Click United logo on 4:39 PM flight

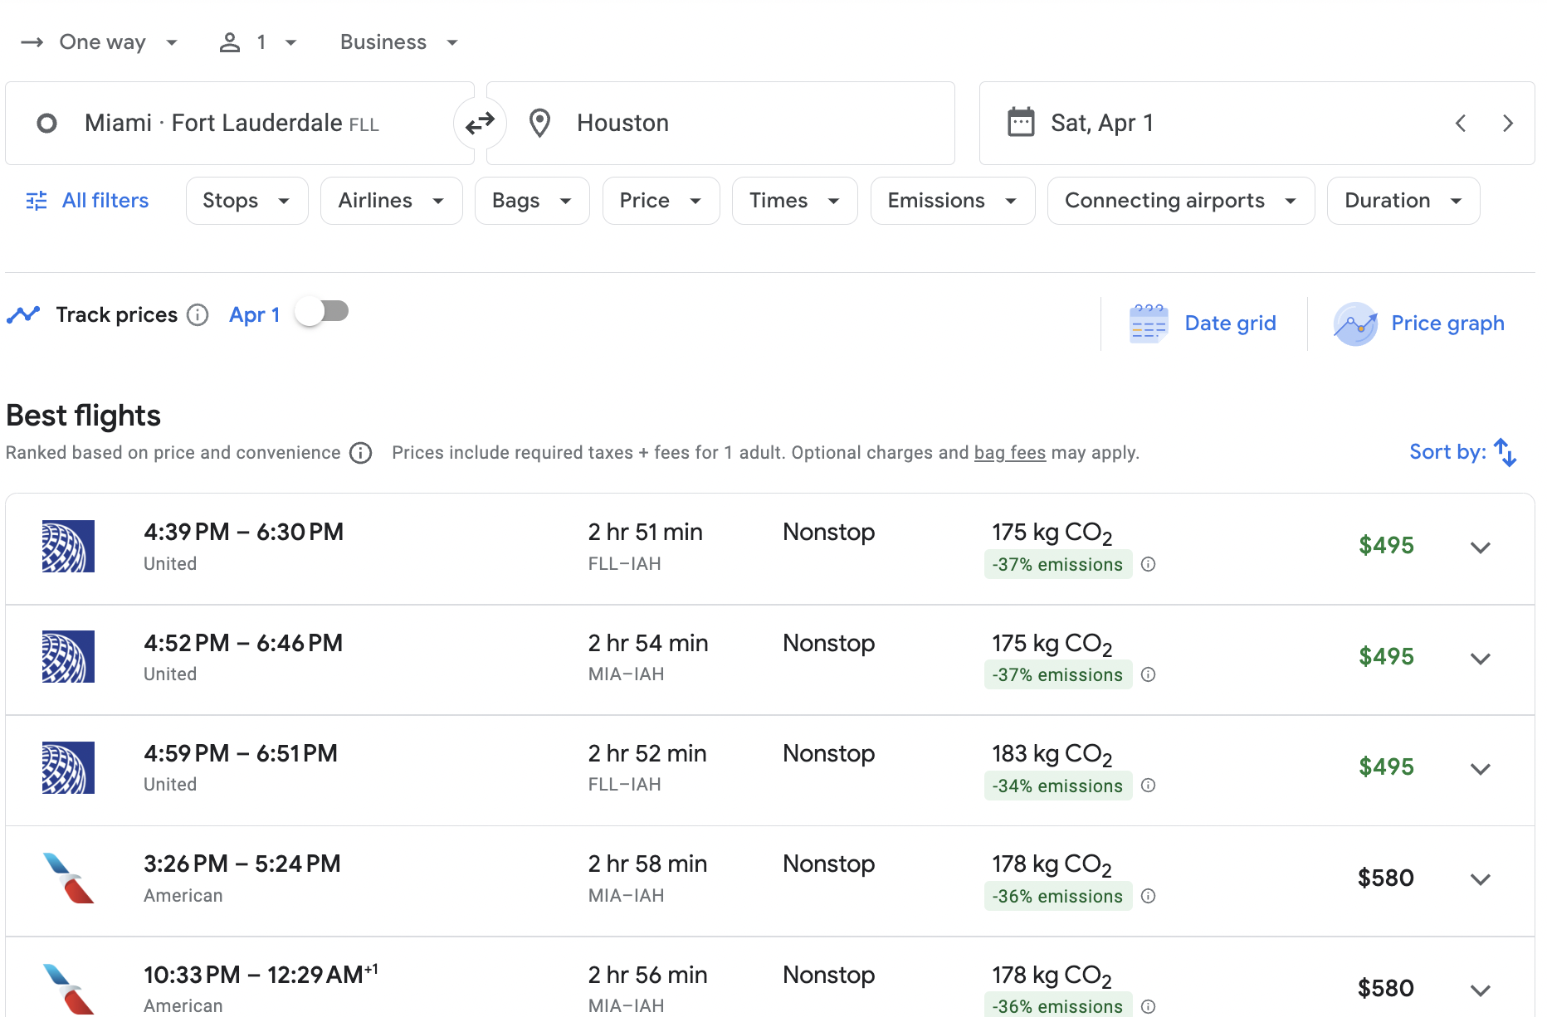68,546
